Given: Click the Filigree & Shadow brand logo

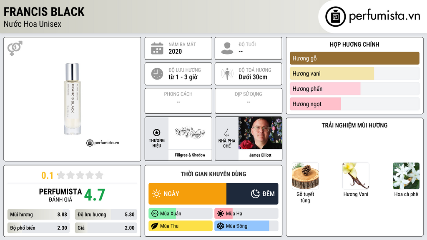Looking at the screenshot, I should (x=190, y=133).
